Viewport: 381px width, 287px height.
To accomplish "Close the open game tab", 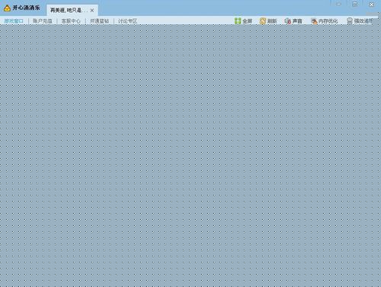I will tap(92, 11).
